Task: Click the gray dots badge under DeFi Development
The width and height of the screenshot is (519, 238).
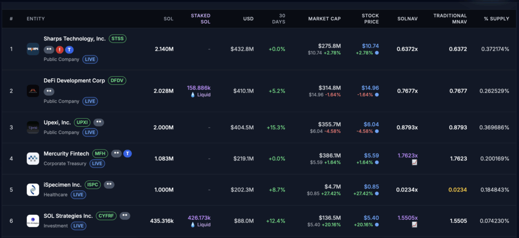Action: click(x=49, y=91)
